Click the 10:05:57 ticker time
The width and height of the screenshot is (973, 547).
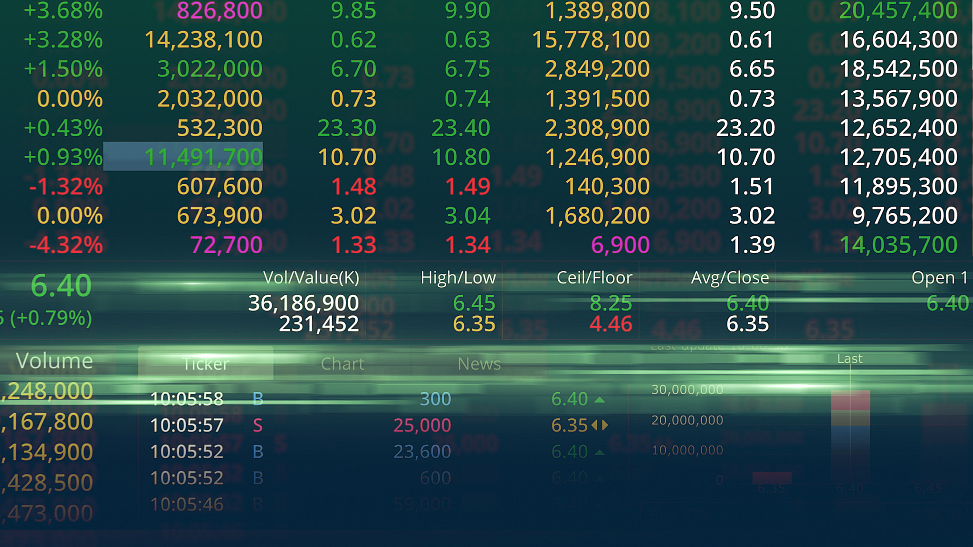[x=187, y=425]
